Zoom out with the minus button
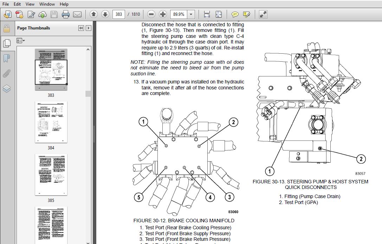 click(x=151, y=14)
